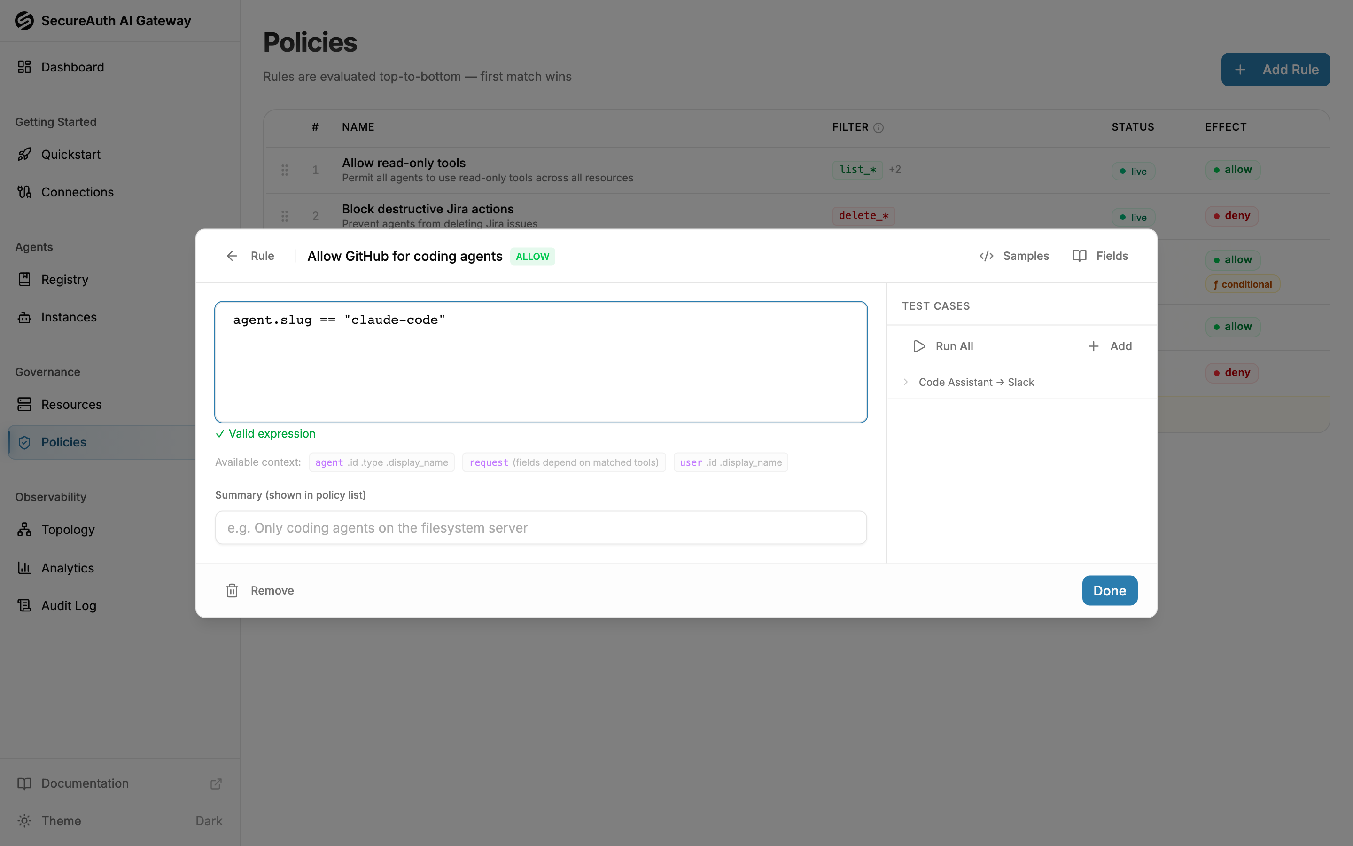
Task: Click the Remove trash icon
Action: 232,590
